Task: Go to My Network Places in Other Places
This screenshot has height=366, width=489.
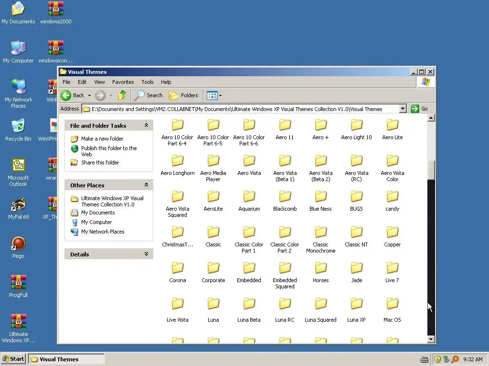Action: coord(103,232)
